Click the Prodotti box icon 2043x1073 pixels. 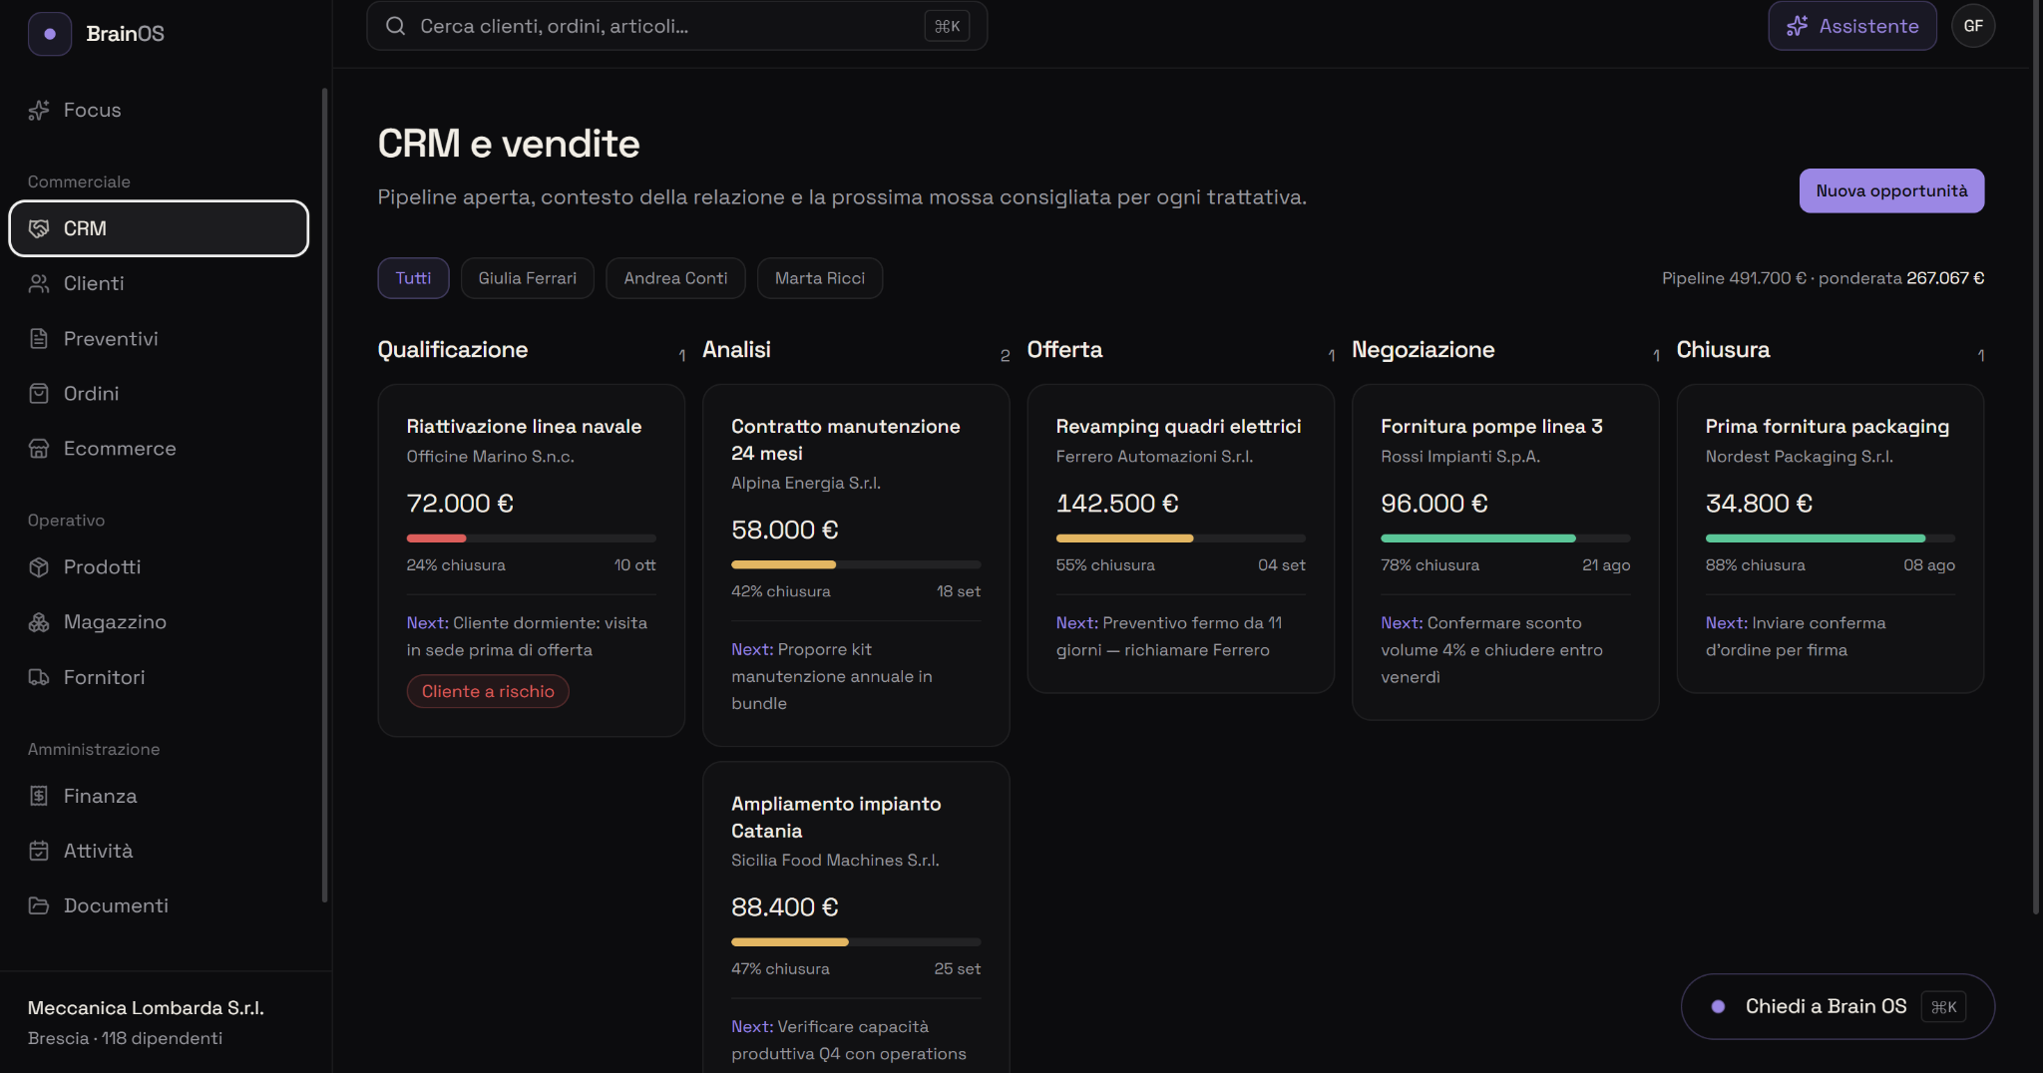[39, 567]
